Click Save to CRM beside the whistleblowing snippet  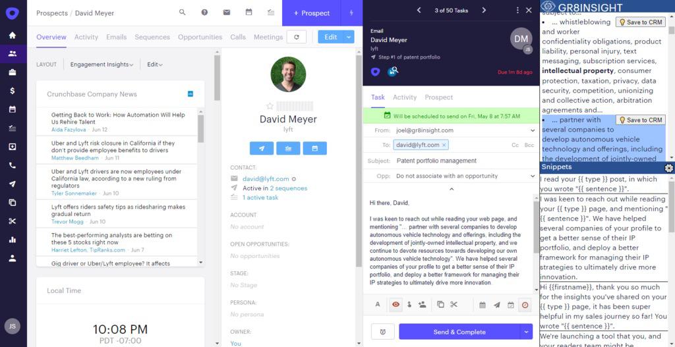(641, 22)
